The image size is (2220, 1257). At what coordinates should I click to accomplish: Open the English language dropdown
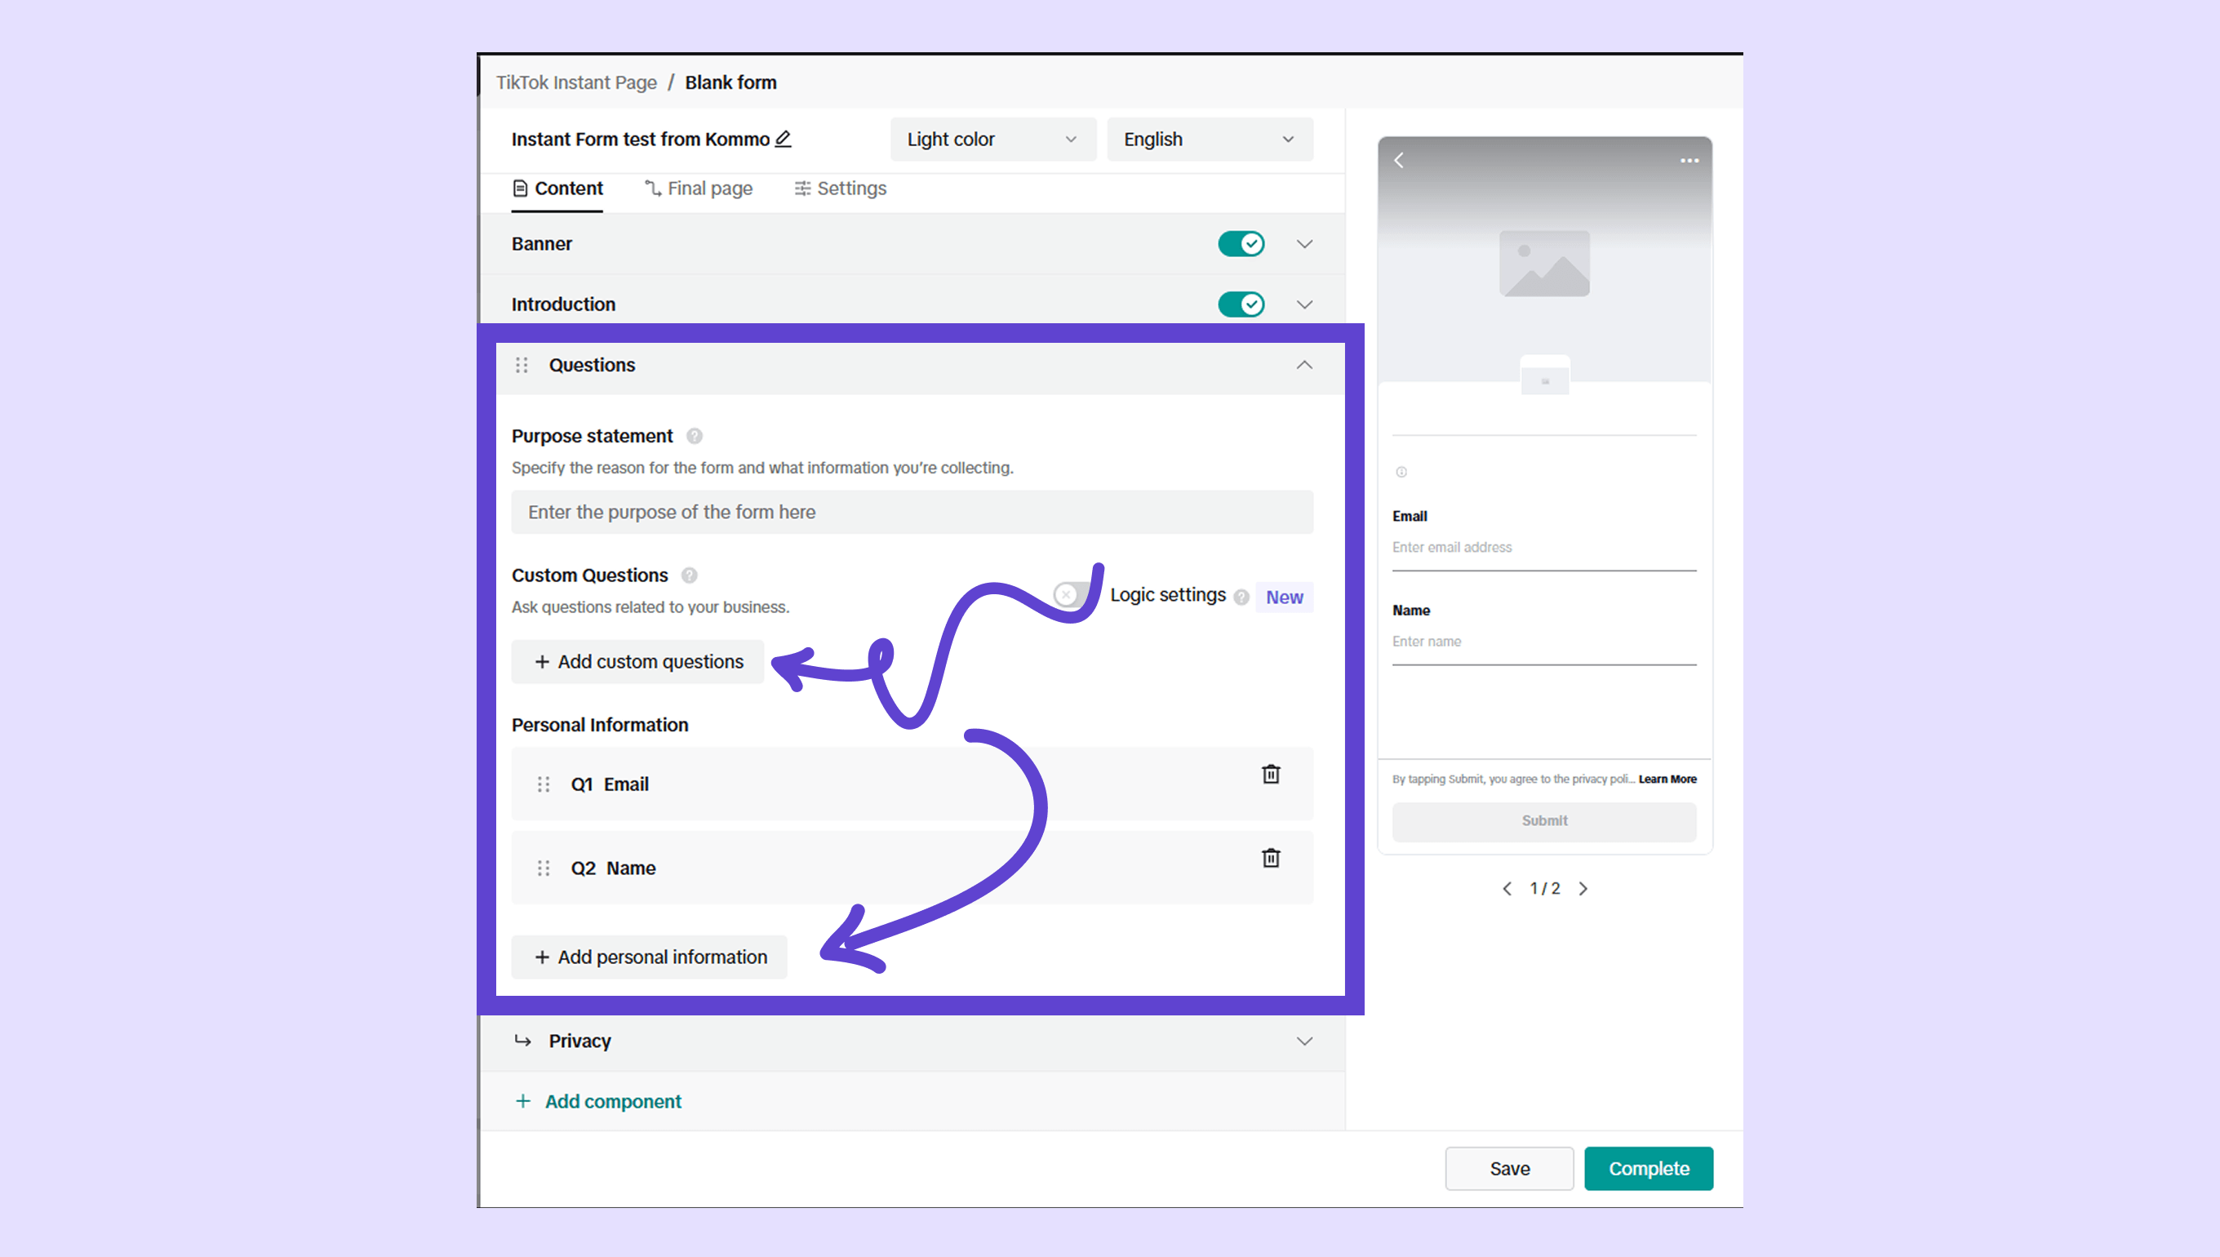1210,139
